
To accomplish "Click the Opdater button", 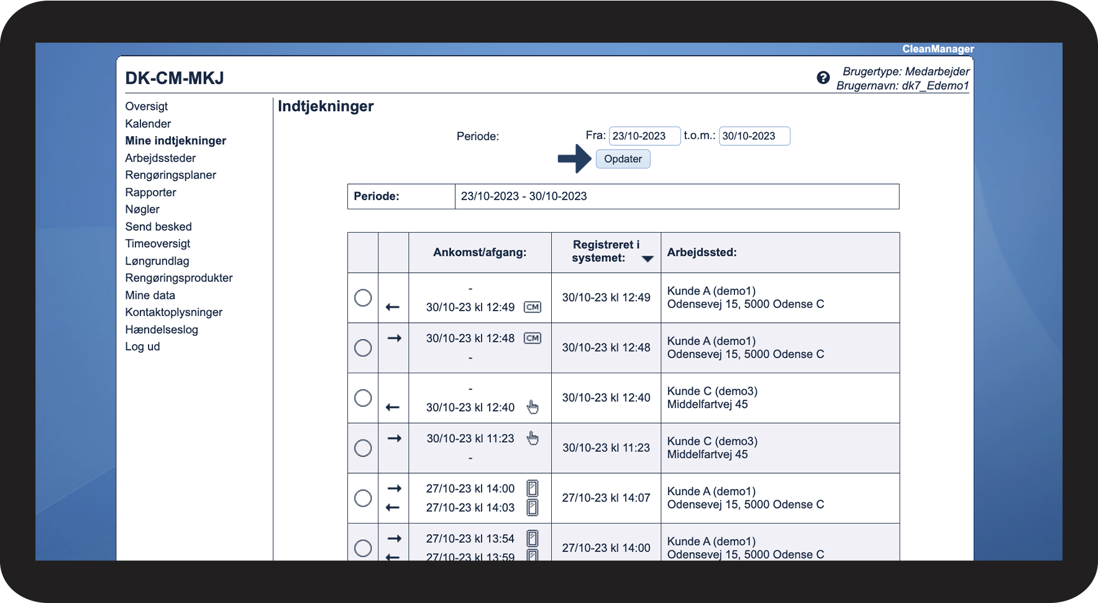I will (623, 159).
